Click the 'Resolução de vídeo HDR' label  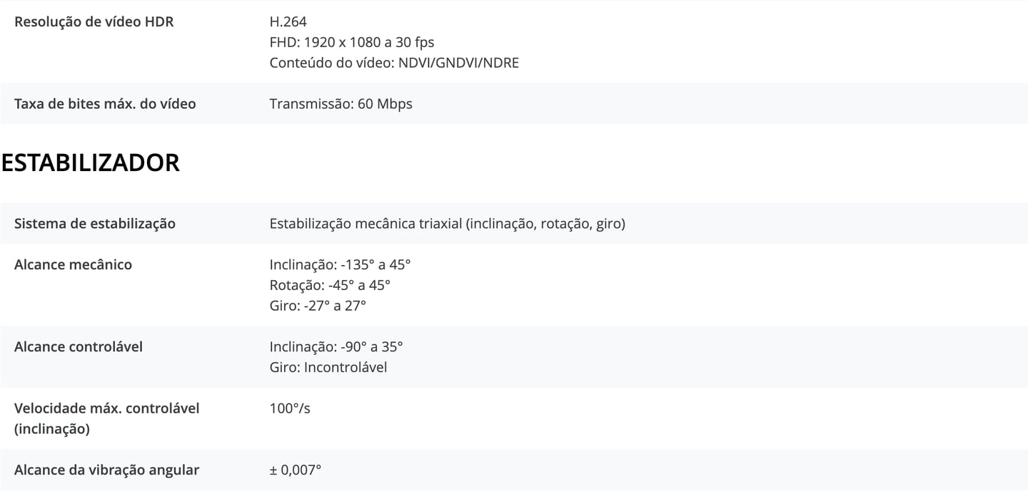pos(94,22)
